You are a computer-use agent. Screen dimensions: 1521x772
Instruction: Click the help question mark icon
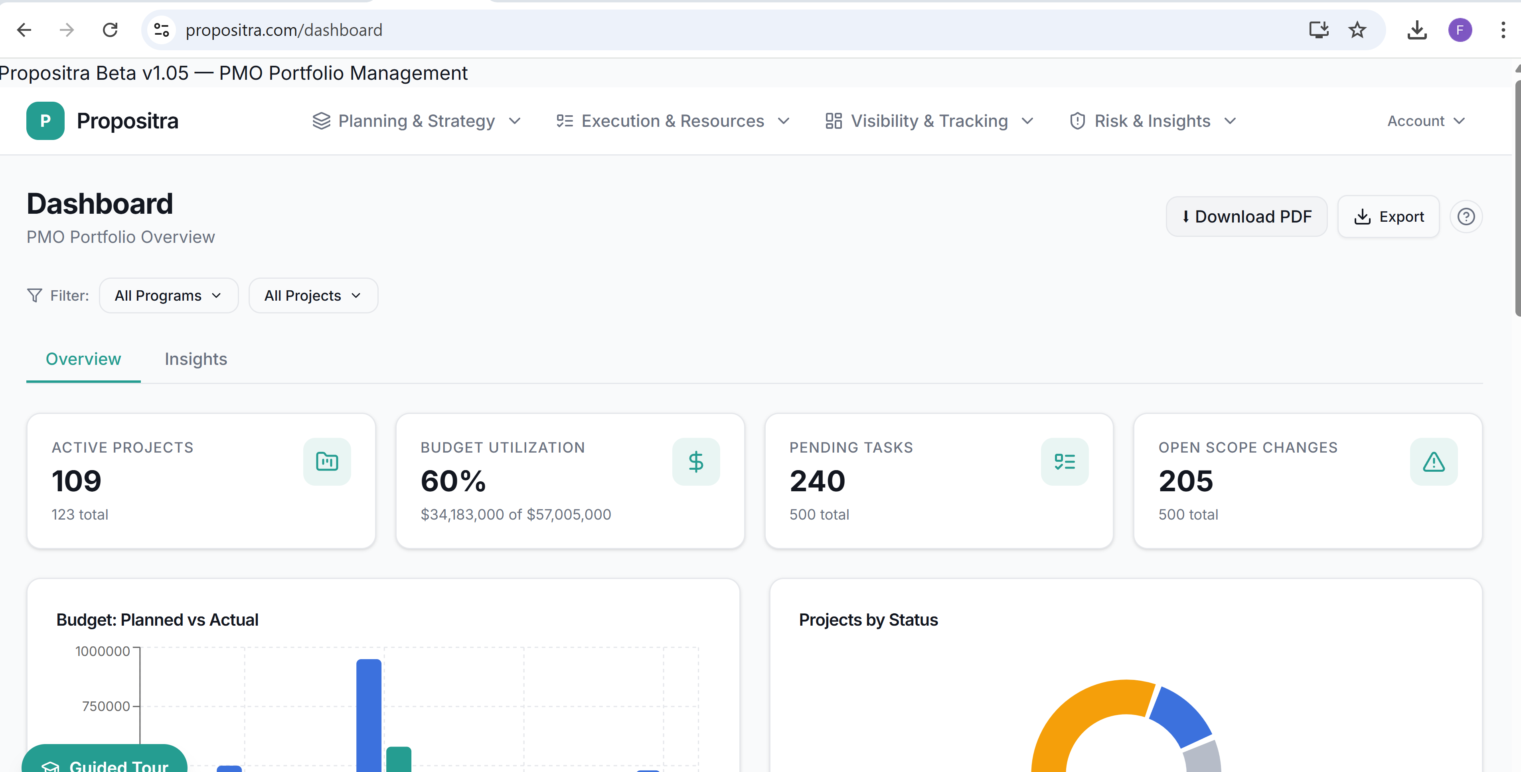coord(1466,217)
